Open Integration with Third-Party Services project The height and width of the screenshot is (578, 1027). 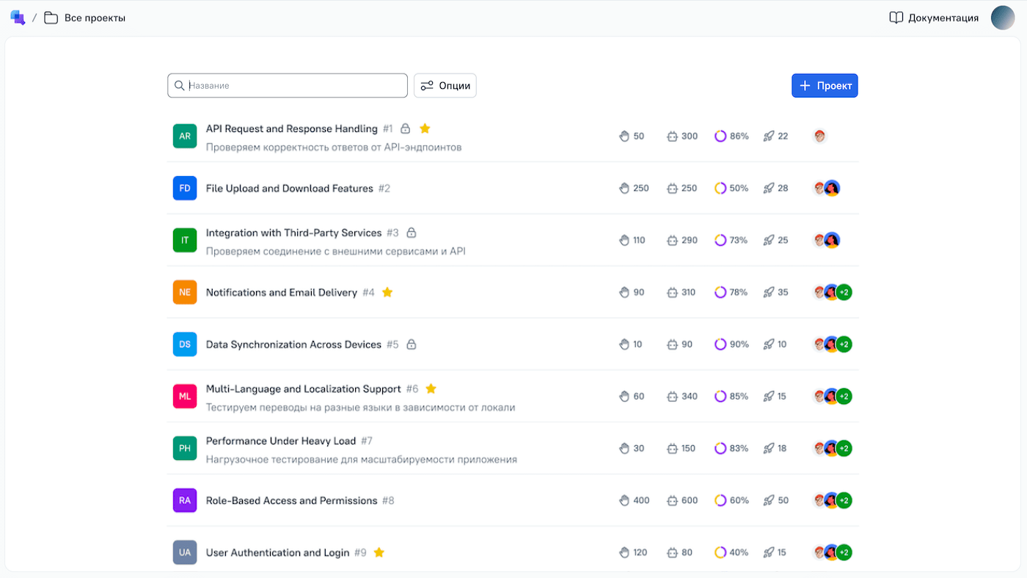pyautogui.click(x=294, y=233)
